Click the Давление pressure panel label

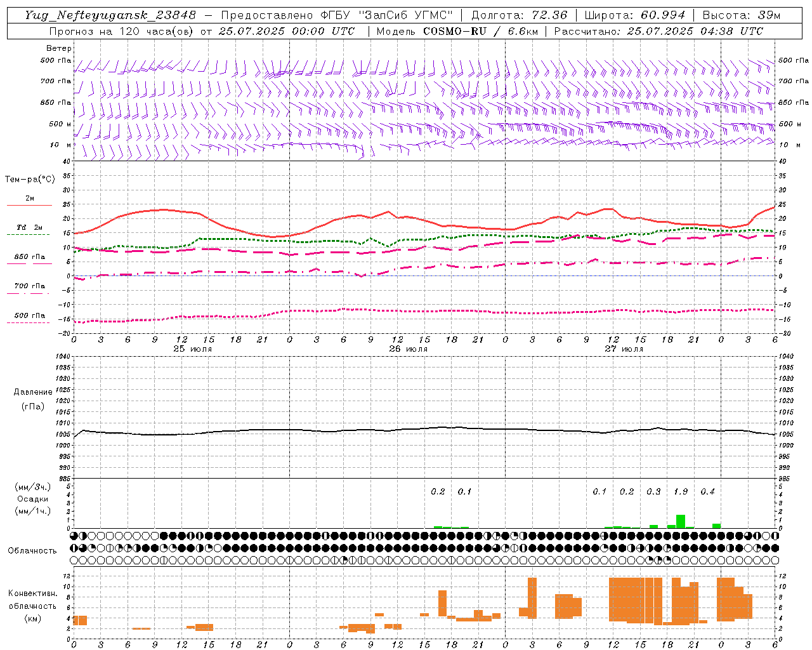pyautogui.click(x=33, y=392)
